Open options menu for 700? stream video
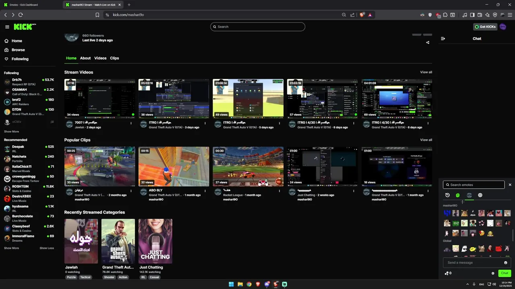Screen dimensions: 515x289 coord(131,123)
